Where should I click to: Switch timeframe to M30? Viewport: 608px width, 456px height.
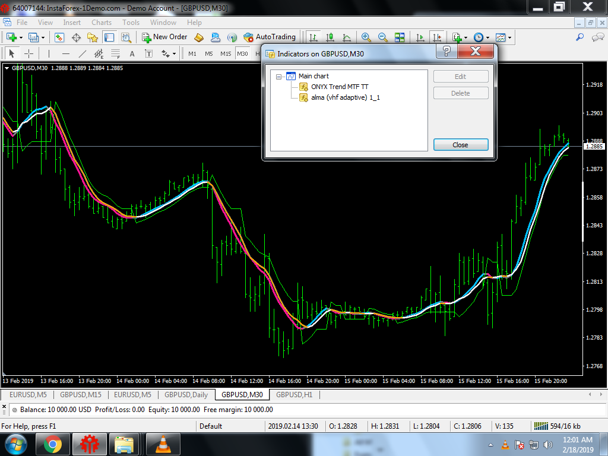pyautogui.click(x=242, y=53)
